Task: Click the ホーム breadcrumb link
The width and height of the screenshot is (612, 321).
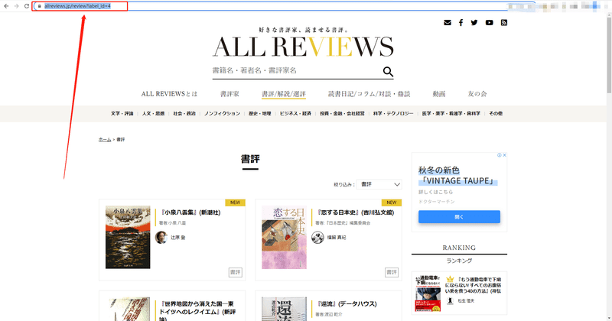Action: 105,139
